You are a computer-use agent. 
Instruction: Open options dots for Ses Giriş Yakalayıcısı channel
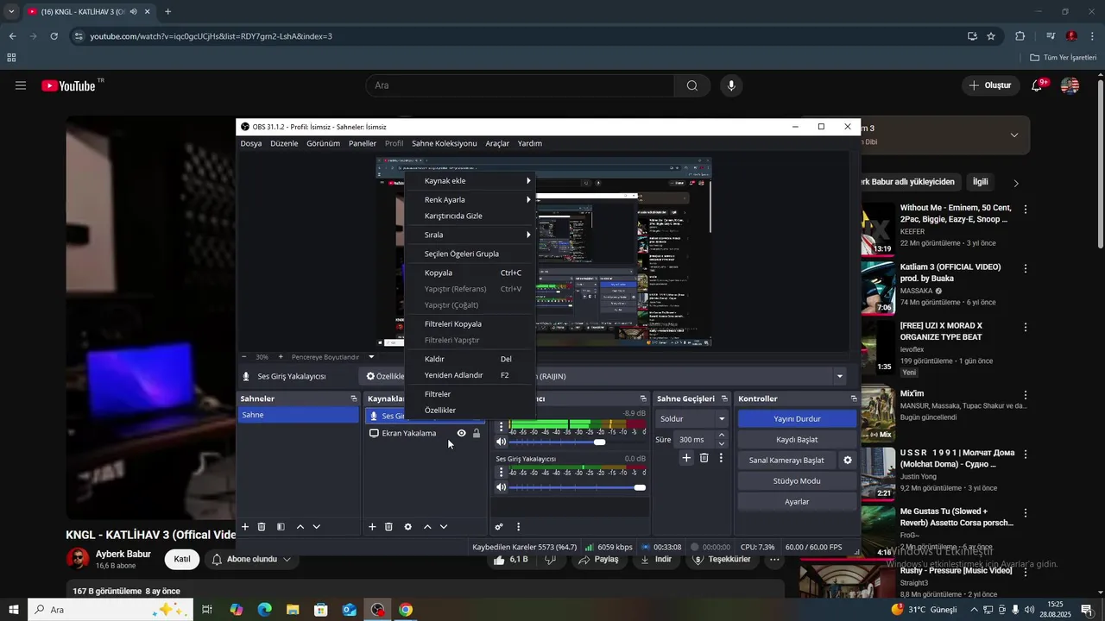click(x=501, y=472)
